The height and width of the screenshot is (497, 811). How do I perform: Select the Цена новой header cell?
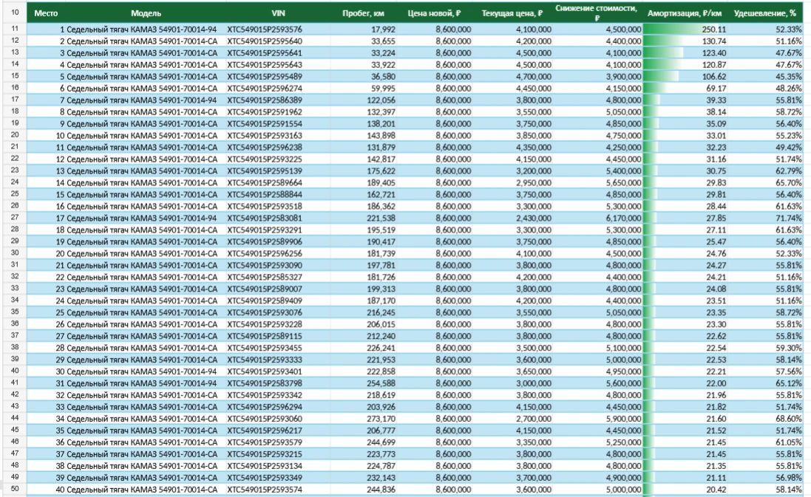tap(435, 13)
